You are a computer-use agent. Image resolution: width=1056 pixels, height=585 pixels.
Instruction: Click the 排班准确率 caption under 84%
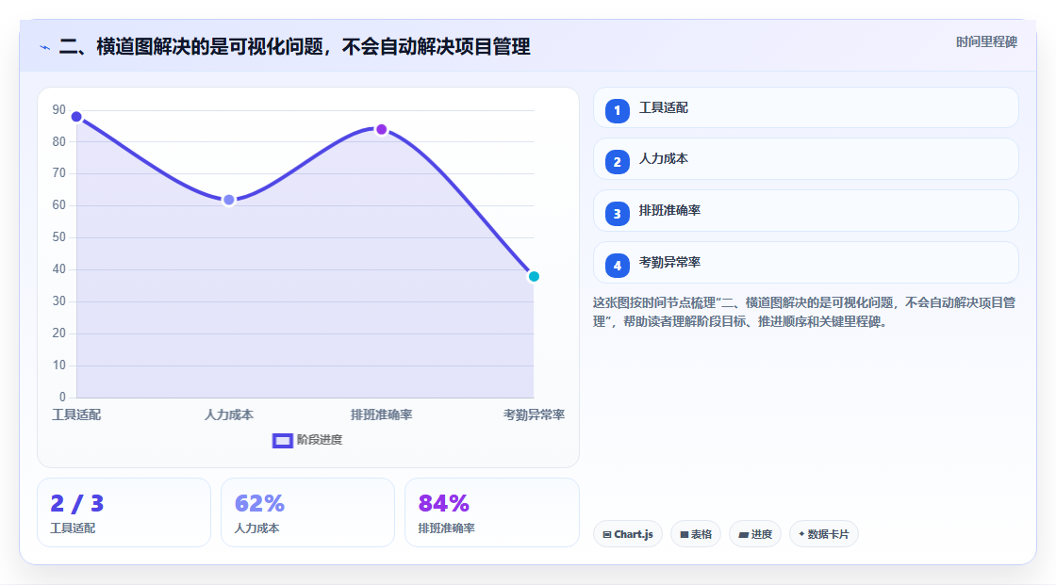tap(447, 528)
